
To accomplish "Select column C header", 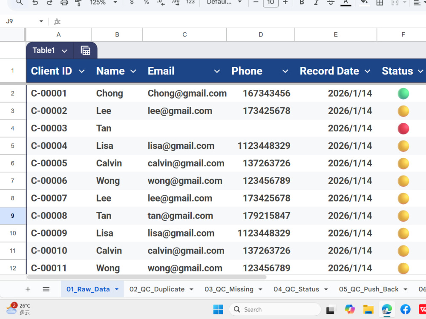I will (x=184, y=34).
